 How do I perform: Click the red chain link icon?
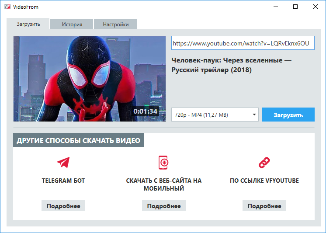pyautogui.click(x=264, y=163)
